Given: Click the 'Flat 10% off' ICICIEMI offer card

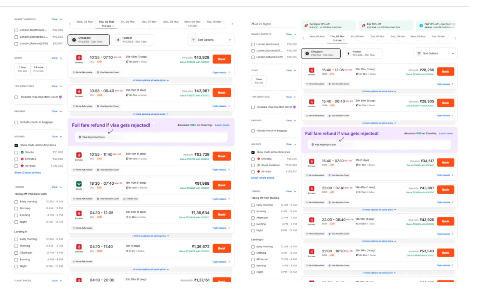Looking at the screenshot, I should coord(386,26).
